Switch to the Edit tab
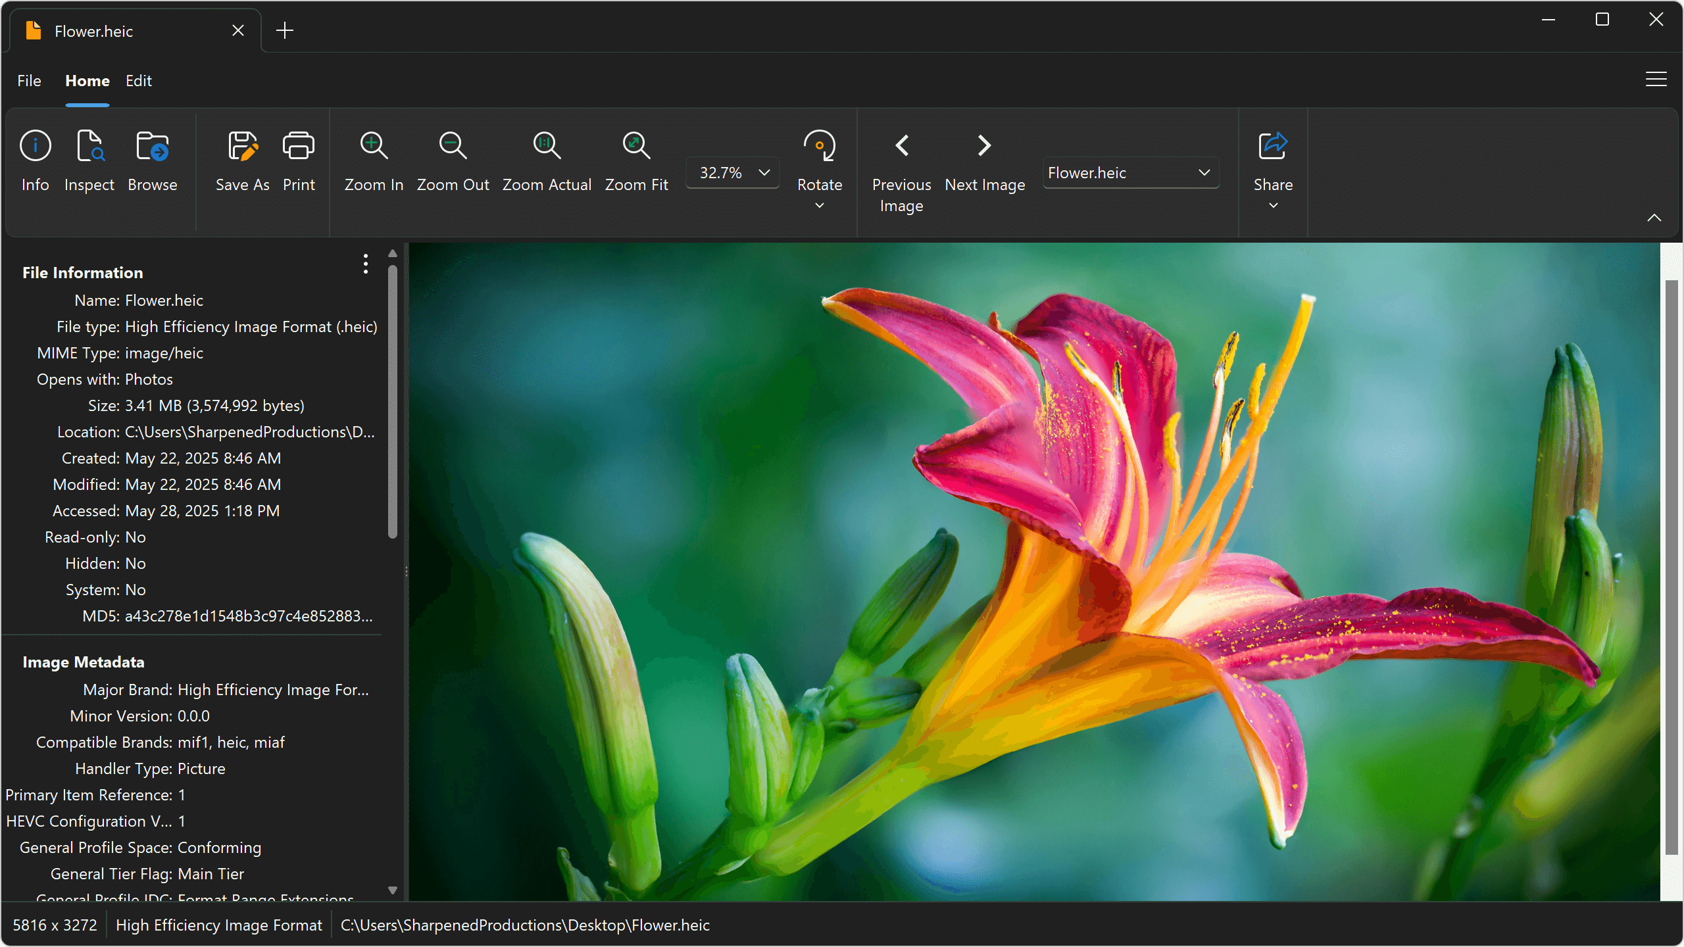The image size is (1684, 947). [x=138, y=81]
